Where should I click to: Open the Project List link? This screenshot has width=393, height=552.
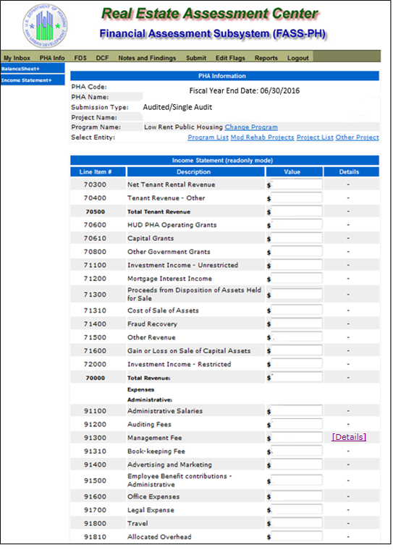pyautogui.click(x=315, y=137)
